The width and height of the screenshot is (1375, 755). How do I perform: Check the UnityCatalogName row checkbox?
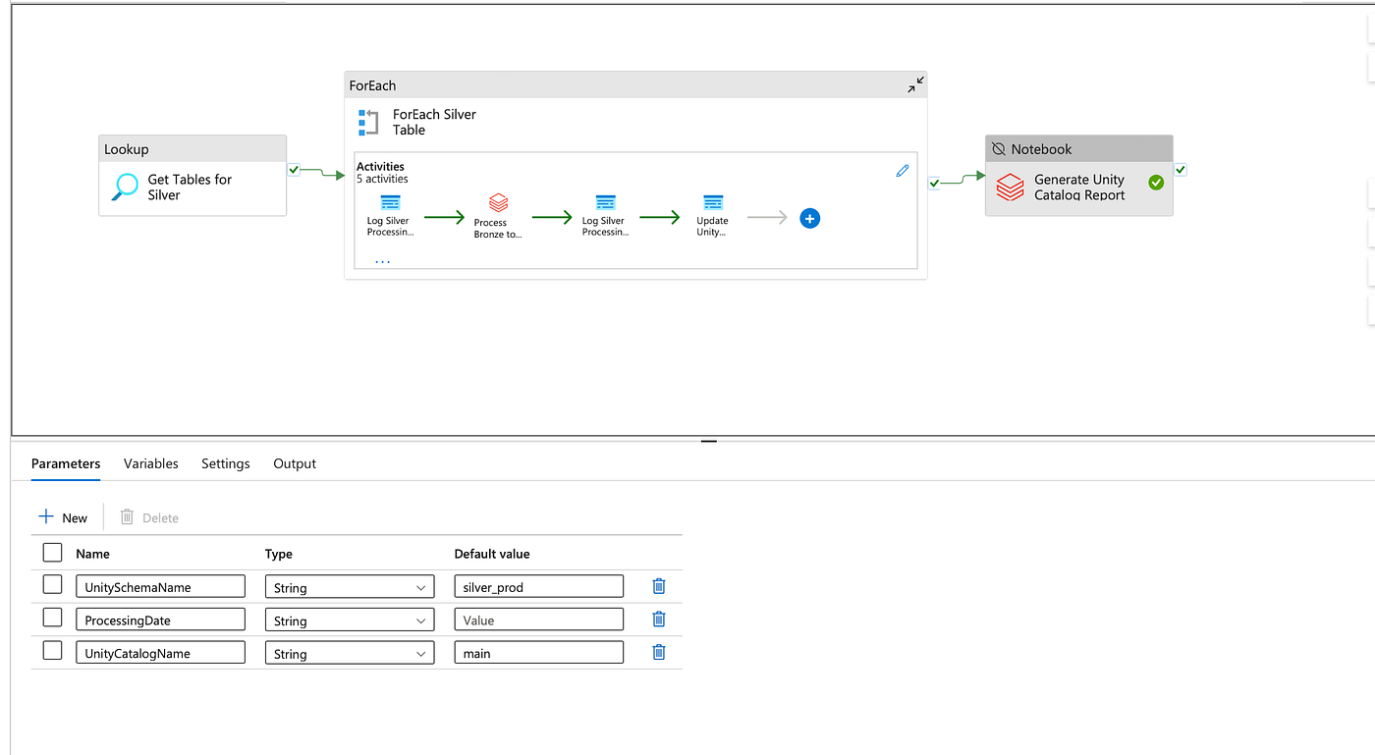click(52, 650)
